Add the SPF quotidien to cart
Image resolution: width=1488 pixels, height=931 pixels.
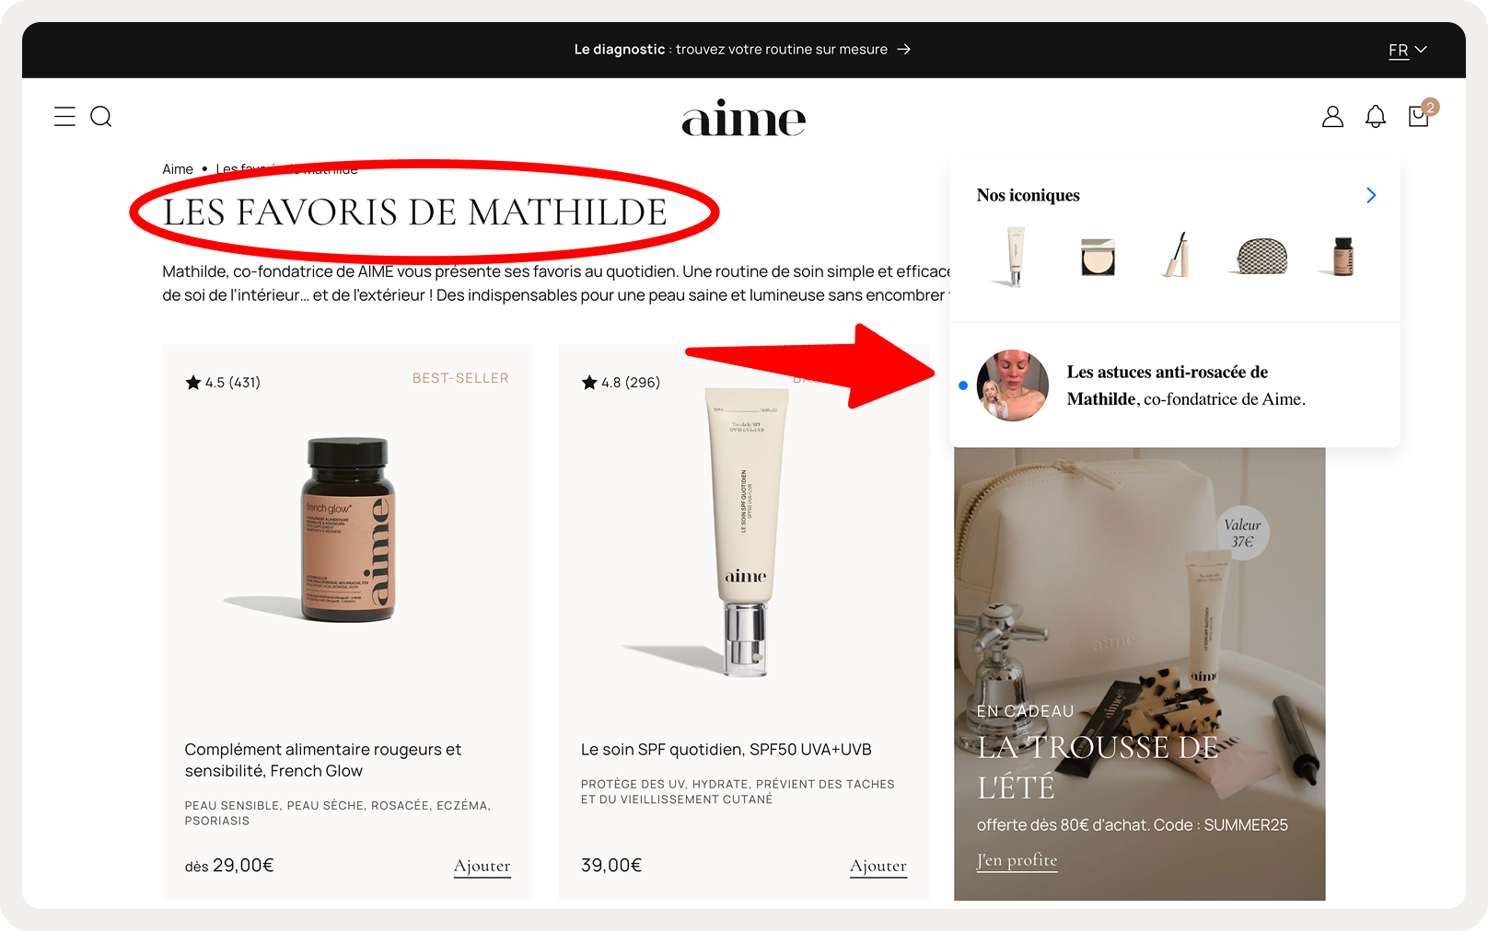pos(878,867)
